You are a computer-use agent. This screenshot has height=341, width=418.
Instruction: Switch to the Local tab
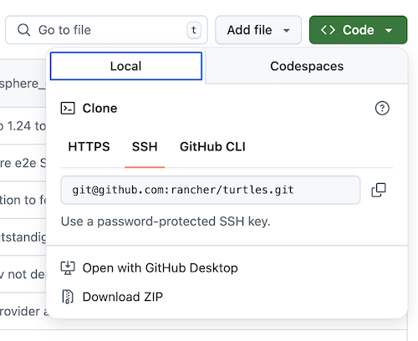point(126,66)
